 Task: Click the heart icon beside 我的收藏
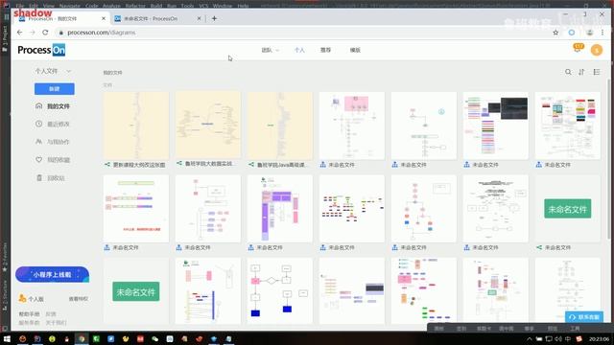(x=38, y=159)
